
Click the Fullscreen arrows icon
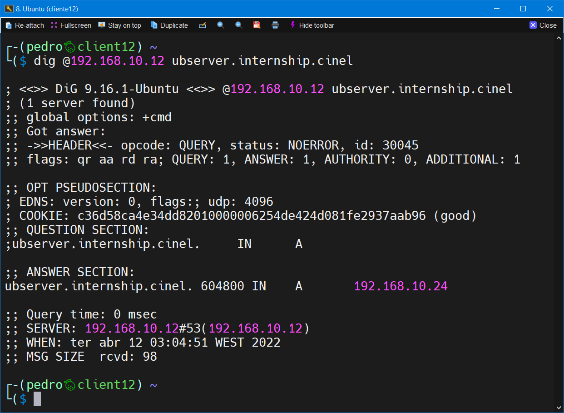click(54, 25)
